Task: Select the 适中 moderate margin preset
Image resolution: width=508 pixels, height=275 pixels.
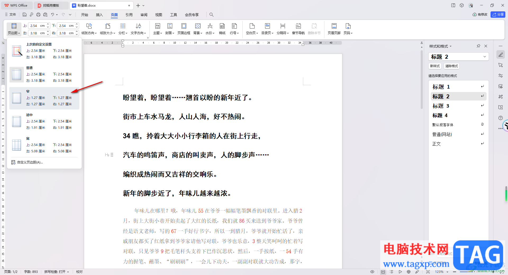Action: pos(44,122)
